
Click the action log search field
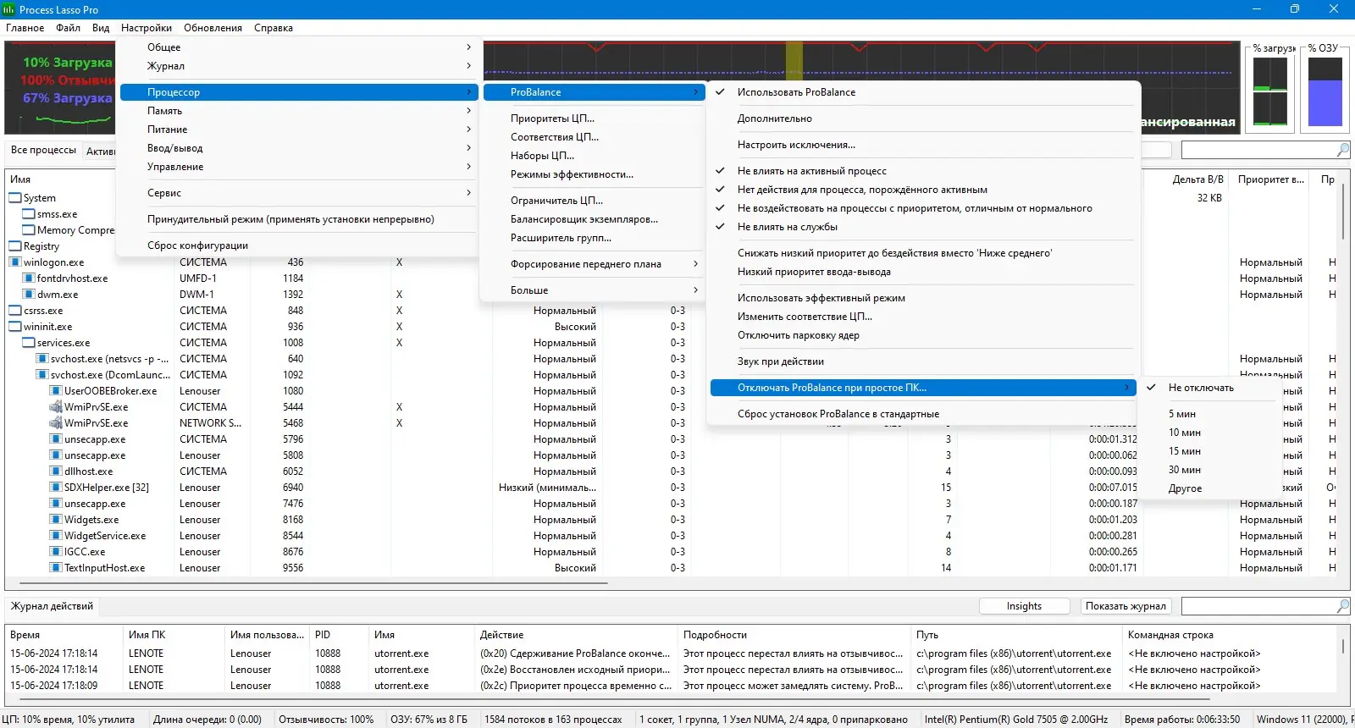1258,606
